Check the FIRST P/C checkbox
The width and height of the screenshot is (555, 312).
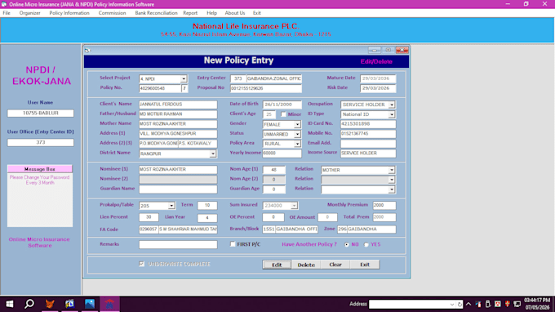click(233, 244)
